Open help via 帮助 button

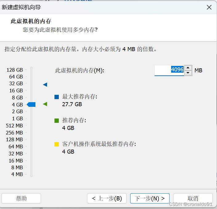pos(21,199)
